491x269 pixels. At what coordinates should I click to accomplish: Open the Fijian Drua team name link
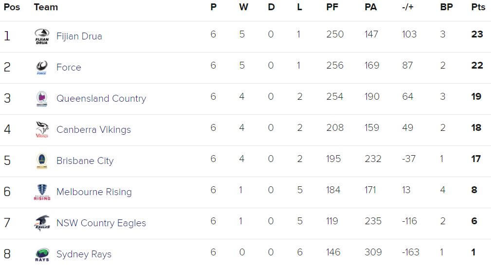point(79,36)
